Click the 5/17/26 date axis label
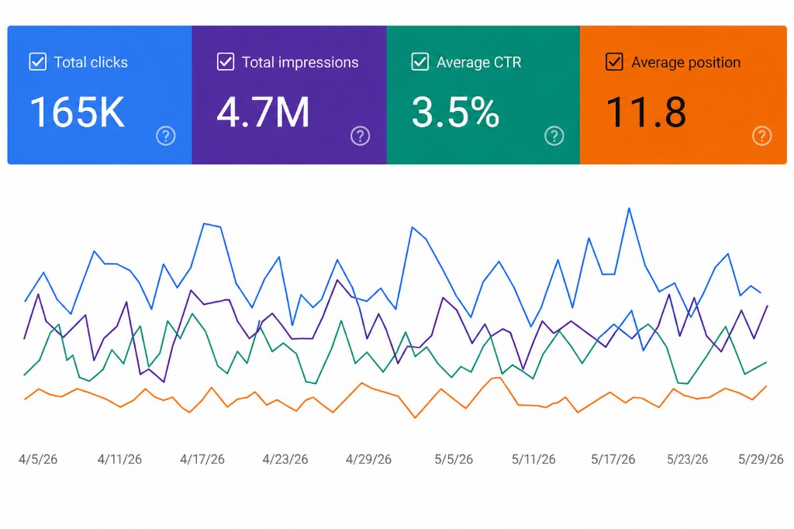 click(x=613, y=460)
